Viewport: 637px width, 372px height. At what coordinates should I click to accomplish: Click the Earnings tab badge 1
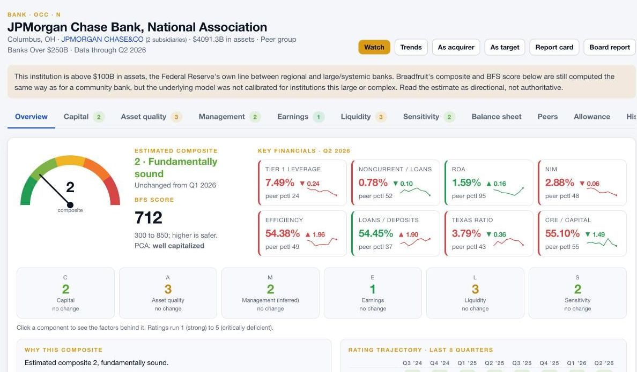pyautogui.click(x=318, y=117)
